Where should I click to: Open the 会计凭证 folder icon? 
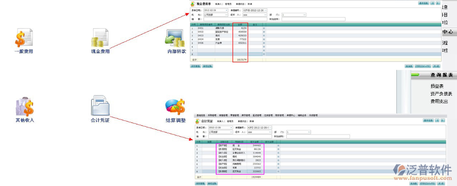coord(100,105)
